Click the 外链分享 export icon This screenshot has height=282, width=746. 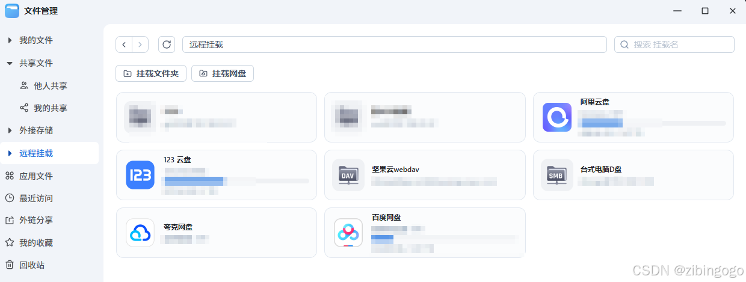point(9,221)
